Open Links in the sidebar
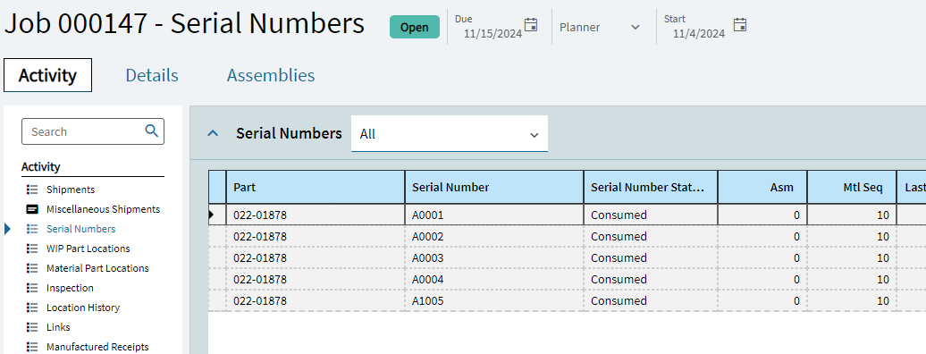 [58, 327]
